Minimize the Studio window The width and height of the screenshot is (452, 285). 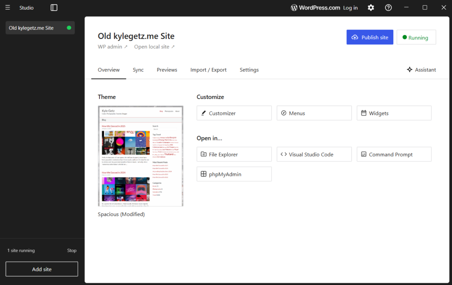(407, 8)
